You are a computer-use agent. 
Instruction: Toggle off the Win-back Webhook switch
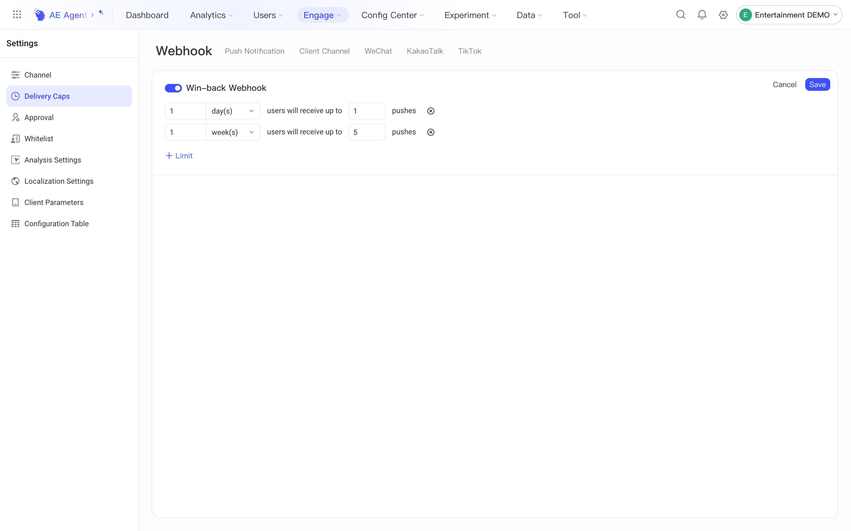[173, 88]
